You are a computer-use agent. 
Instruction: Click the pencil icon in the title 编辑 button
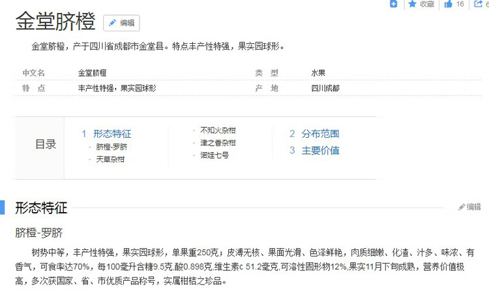pyautogui.click(x=112, y=23)
